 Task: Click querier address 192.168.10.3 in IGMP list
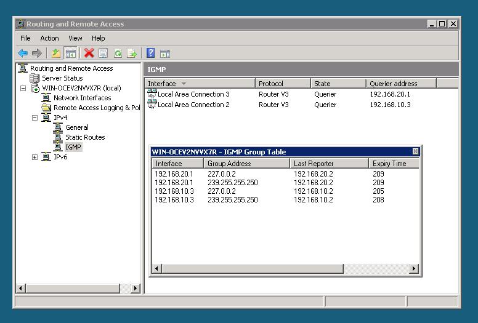pyautogui.click(x=390, y=105)
